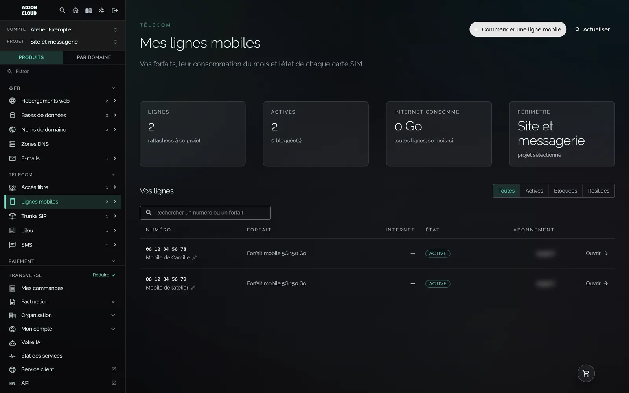629x393 pixels.
Task: Switch to the Par domaine tab
Action: (94, 57)
